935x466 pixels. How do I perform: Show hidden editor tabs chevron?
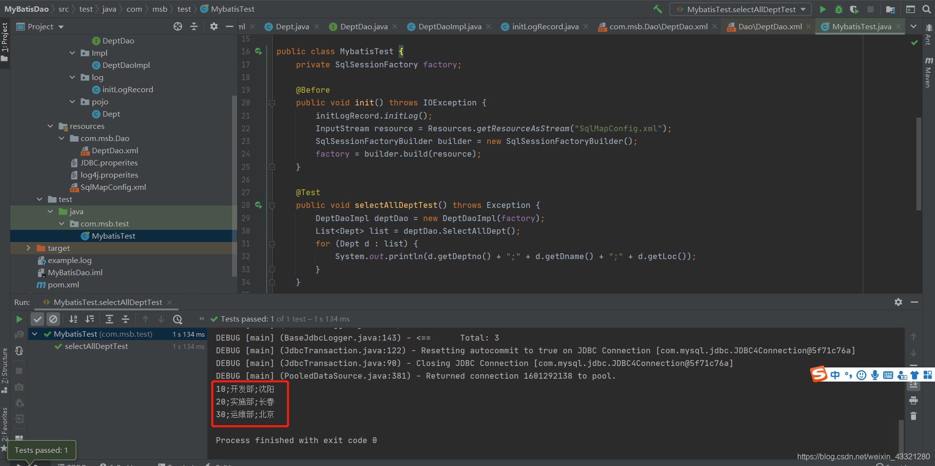(x=914, y=26)
